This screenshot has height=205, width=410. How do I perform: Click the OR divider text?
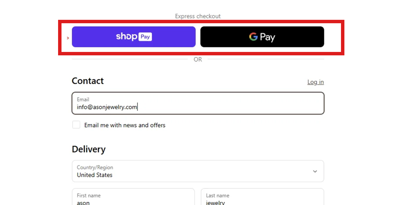(198, 59)
